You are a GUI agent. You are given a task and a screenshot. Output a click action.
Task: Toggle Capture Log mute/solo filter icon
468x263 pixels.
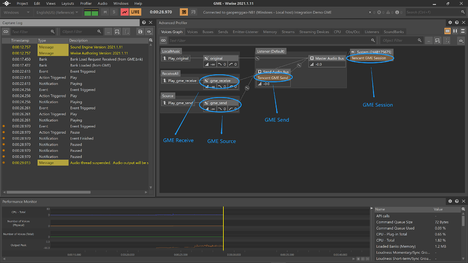tap(117, 32)
